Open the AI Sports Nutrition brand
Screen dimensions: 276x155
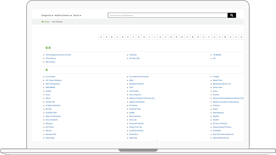(x=53, y=106)
